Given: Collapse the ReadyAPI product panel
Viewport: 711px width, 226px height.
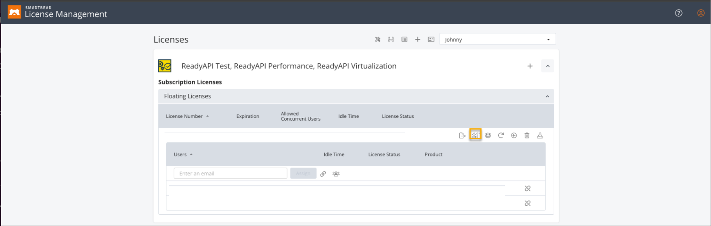Looking at the screenshot, I should click(547, 66).
